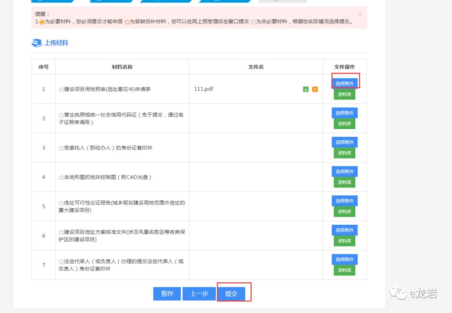Viewport: 452px width, 313px height.
Task: Download the uploaded 111.pdf file
Action: point(306,90)
